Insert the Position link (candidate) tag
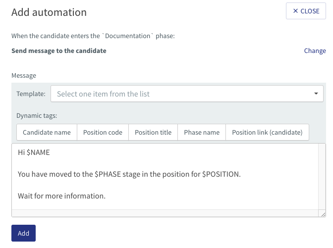333x248 pixels. (x=267, y=132)
